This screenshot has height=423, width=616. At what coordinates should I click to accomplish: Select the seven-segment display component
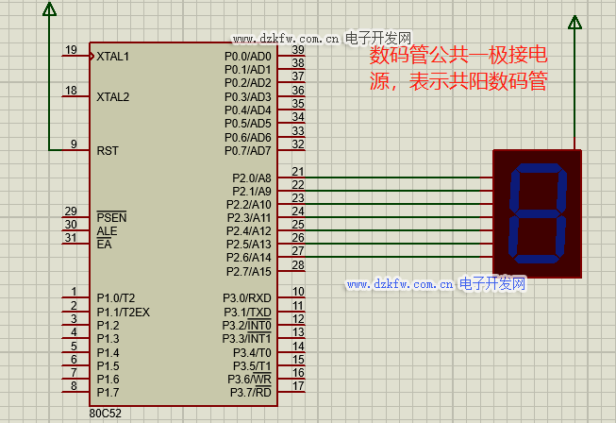point(537,214)
